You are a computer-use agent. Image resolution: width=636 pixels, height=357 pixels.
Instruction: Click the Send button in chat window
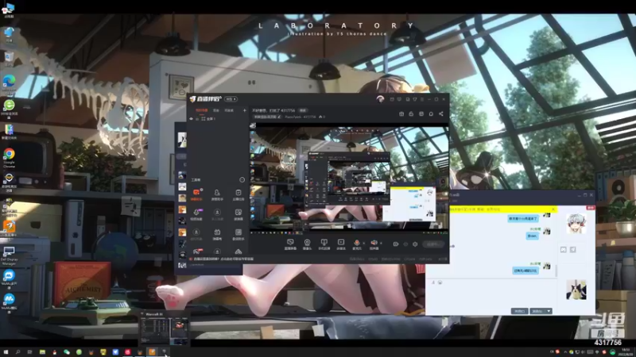(538, 311)
